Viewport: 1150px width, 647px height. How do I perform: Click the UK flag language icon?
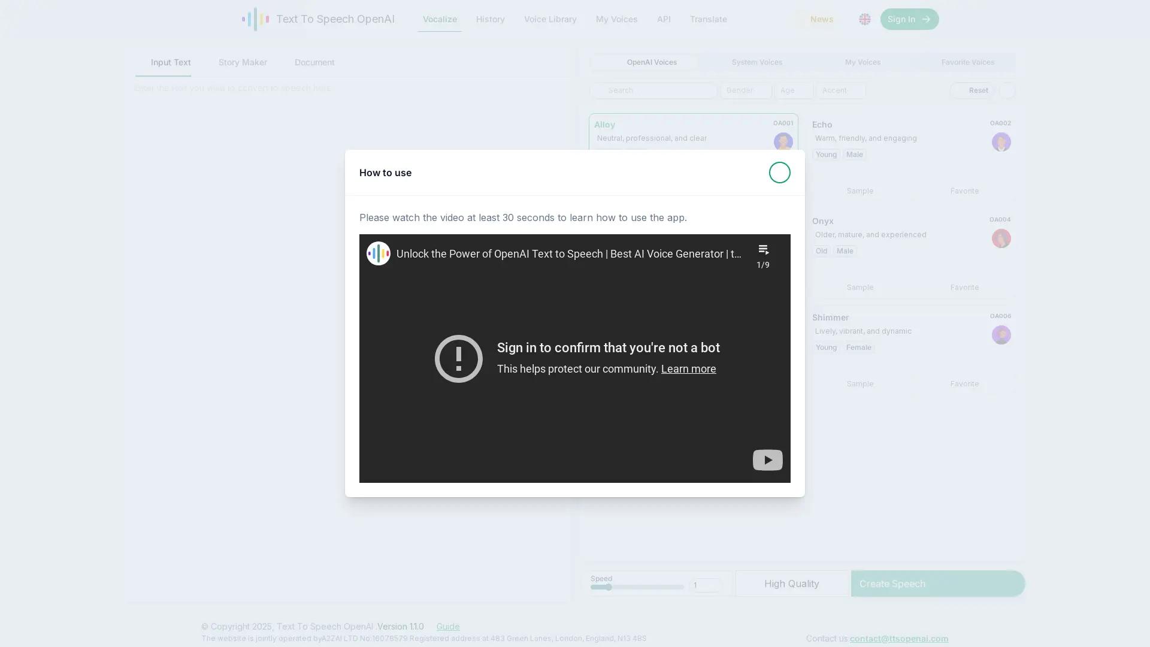864,19
